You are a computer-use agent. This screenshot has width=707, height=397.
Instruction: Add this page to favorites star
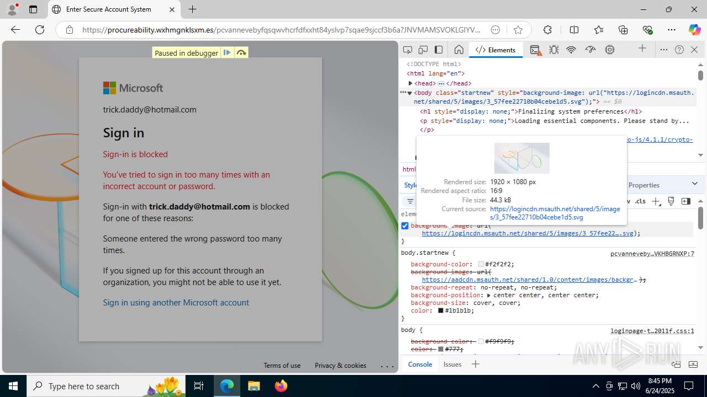518,30
